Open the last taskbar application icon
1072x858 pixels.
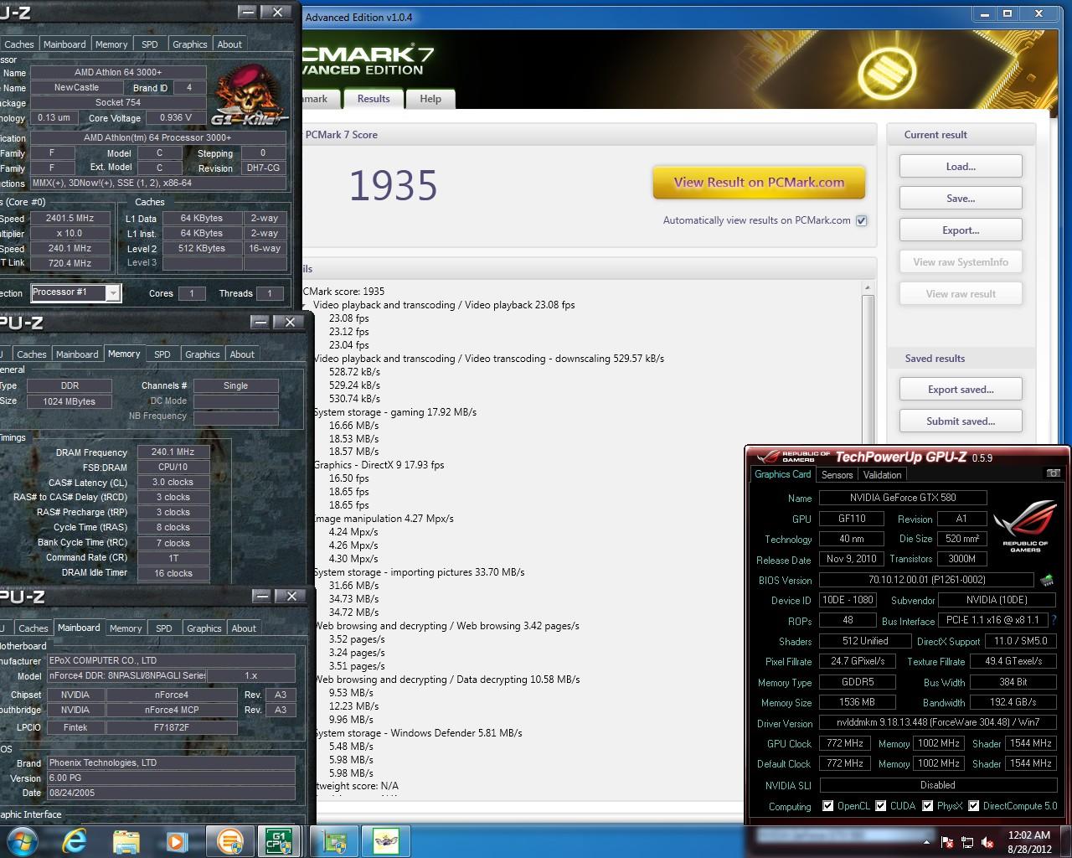pos(386,840)
